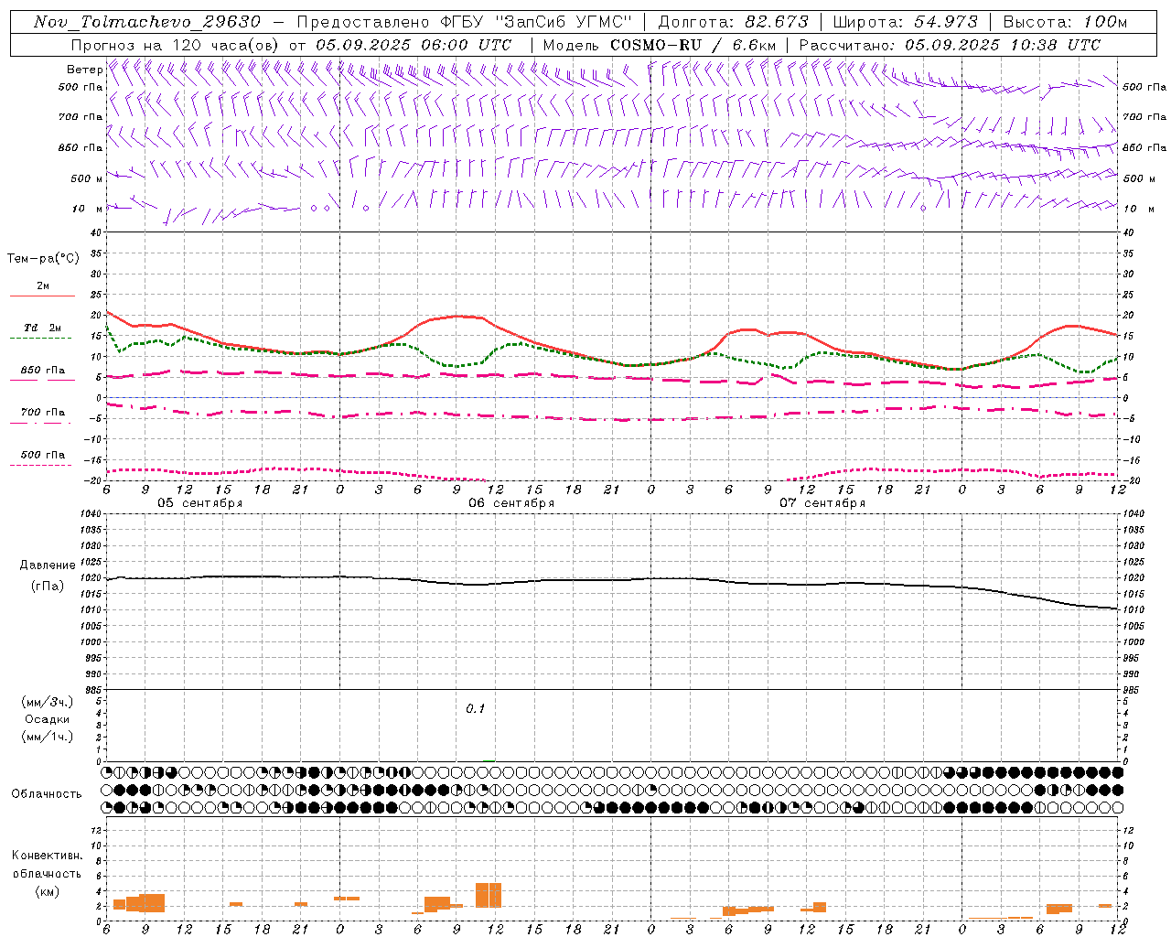Click the tallest orange convective cloud bar
1171x937 pixels.
pos(489,895)
